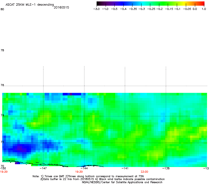This screenshot has height=184, width=209.
Task: Click the -0.4 color scale label
Action: click(x=123, y=9)
